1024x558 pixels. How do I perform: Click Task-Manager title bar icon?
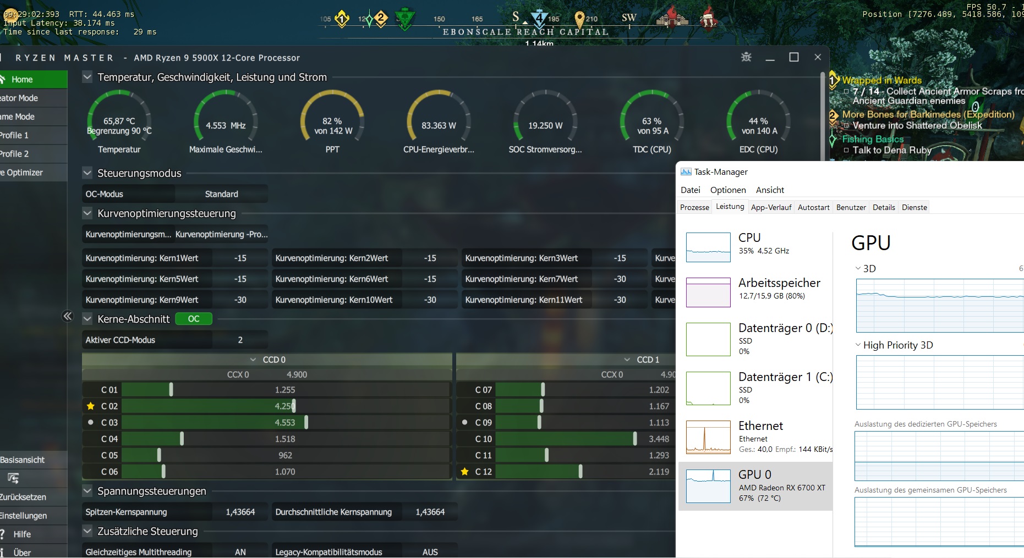click(x=686, y=172)
